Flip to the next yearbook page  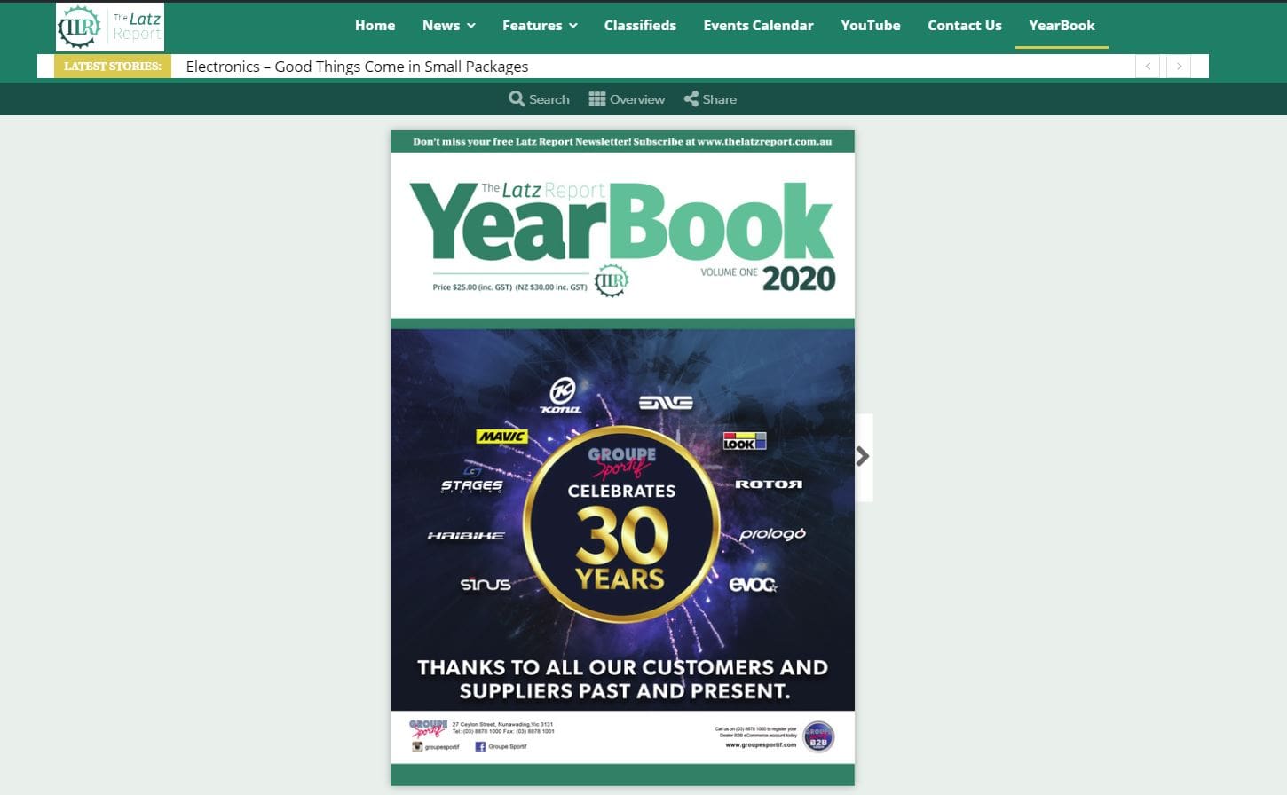[863, 457]
